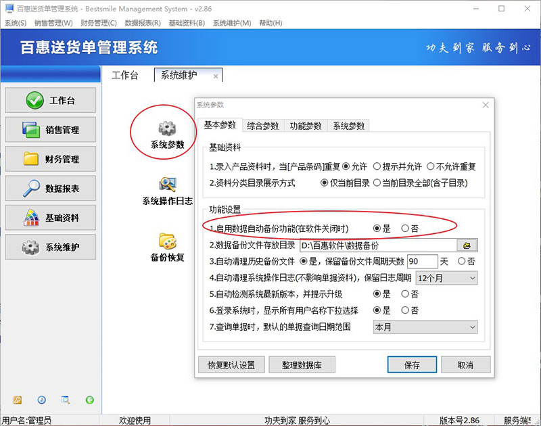Image resolution: width=541 pixels, height=426 pixels.
Task: Set auto backup option to 是
Action: coord(382,229)
